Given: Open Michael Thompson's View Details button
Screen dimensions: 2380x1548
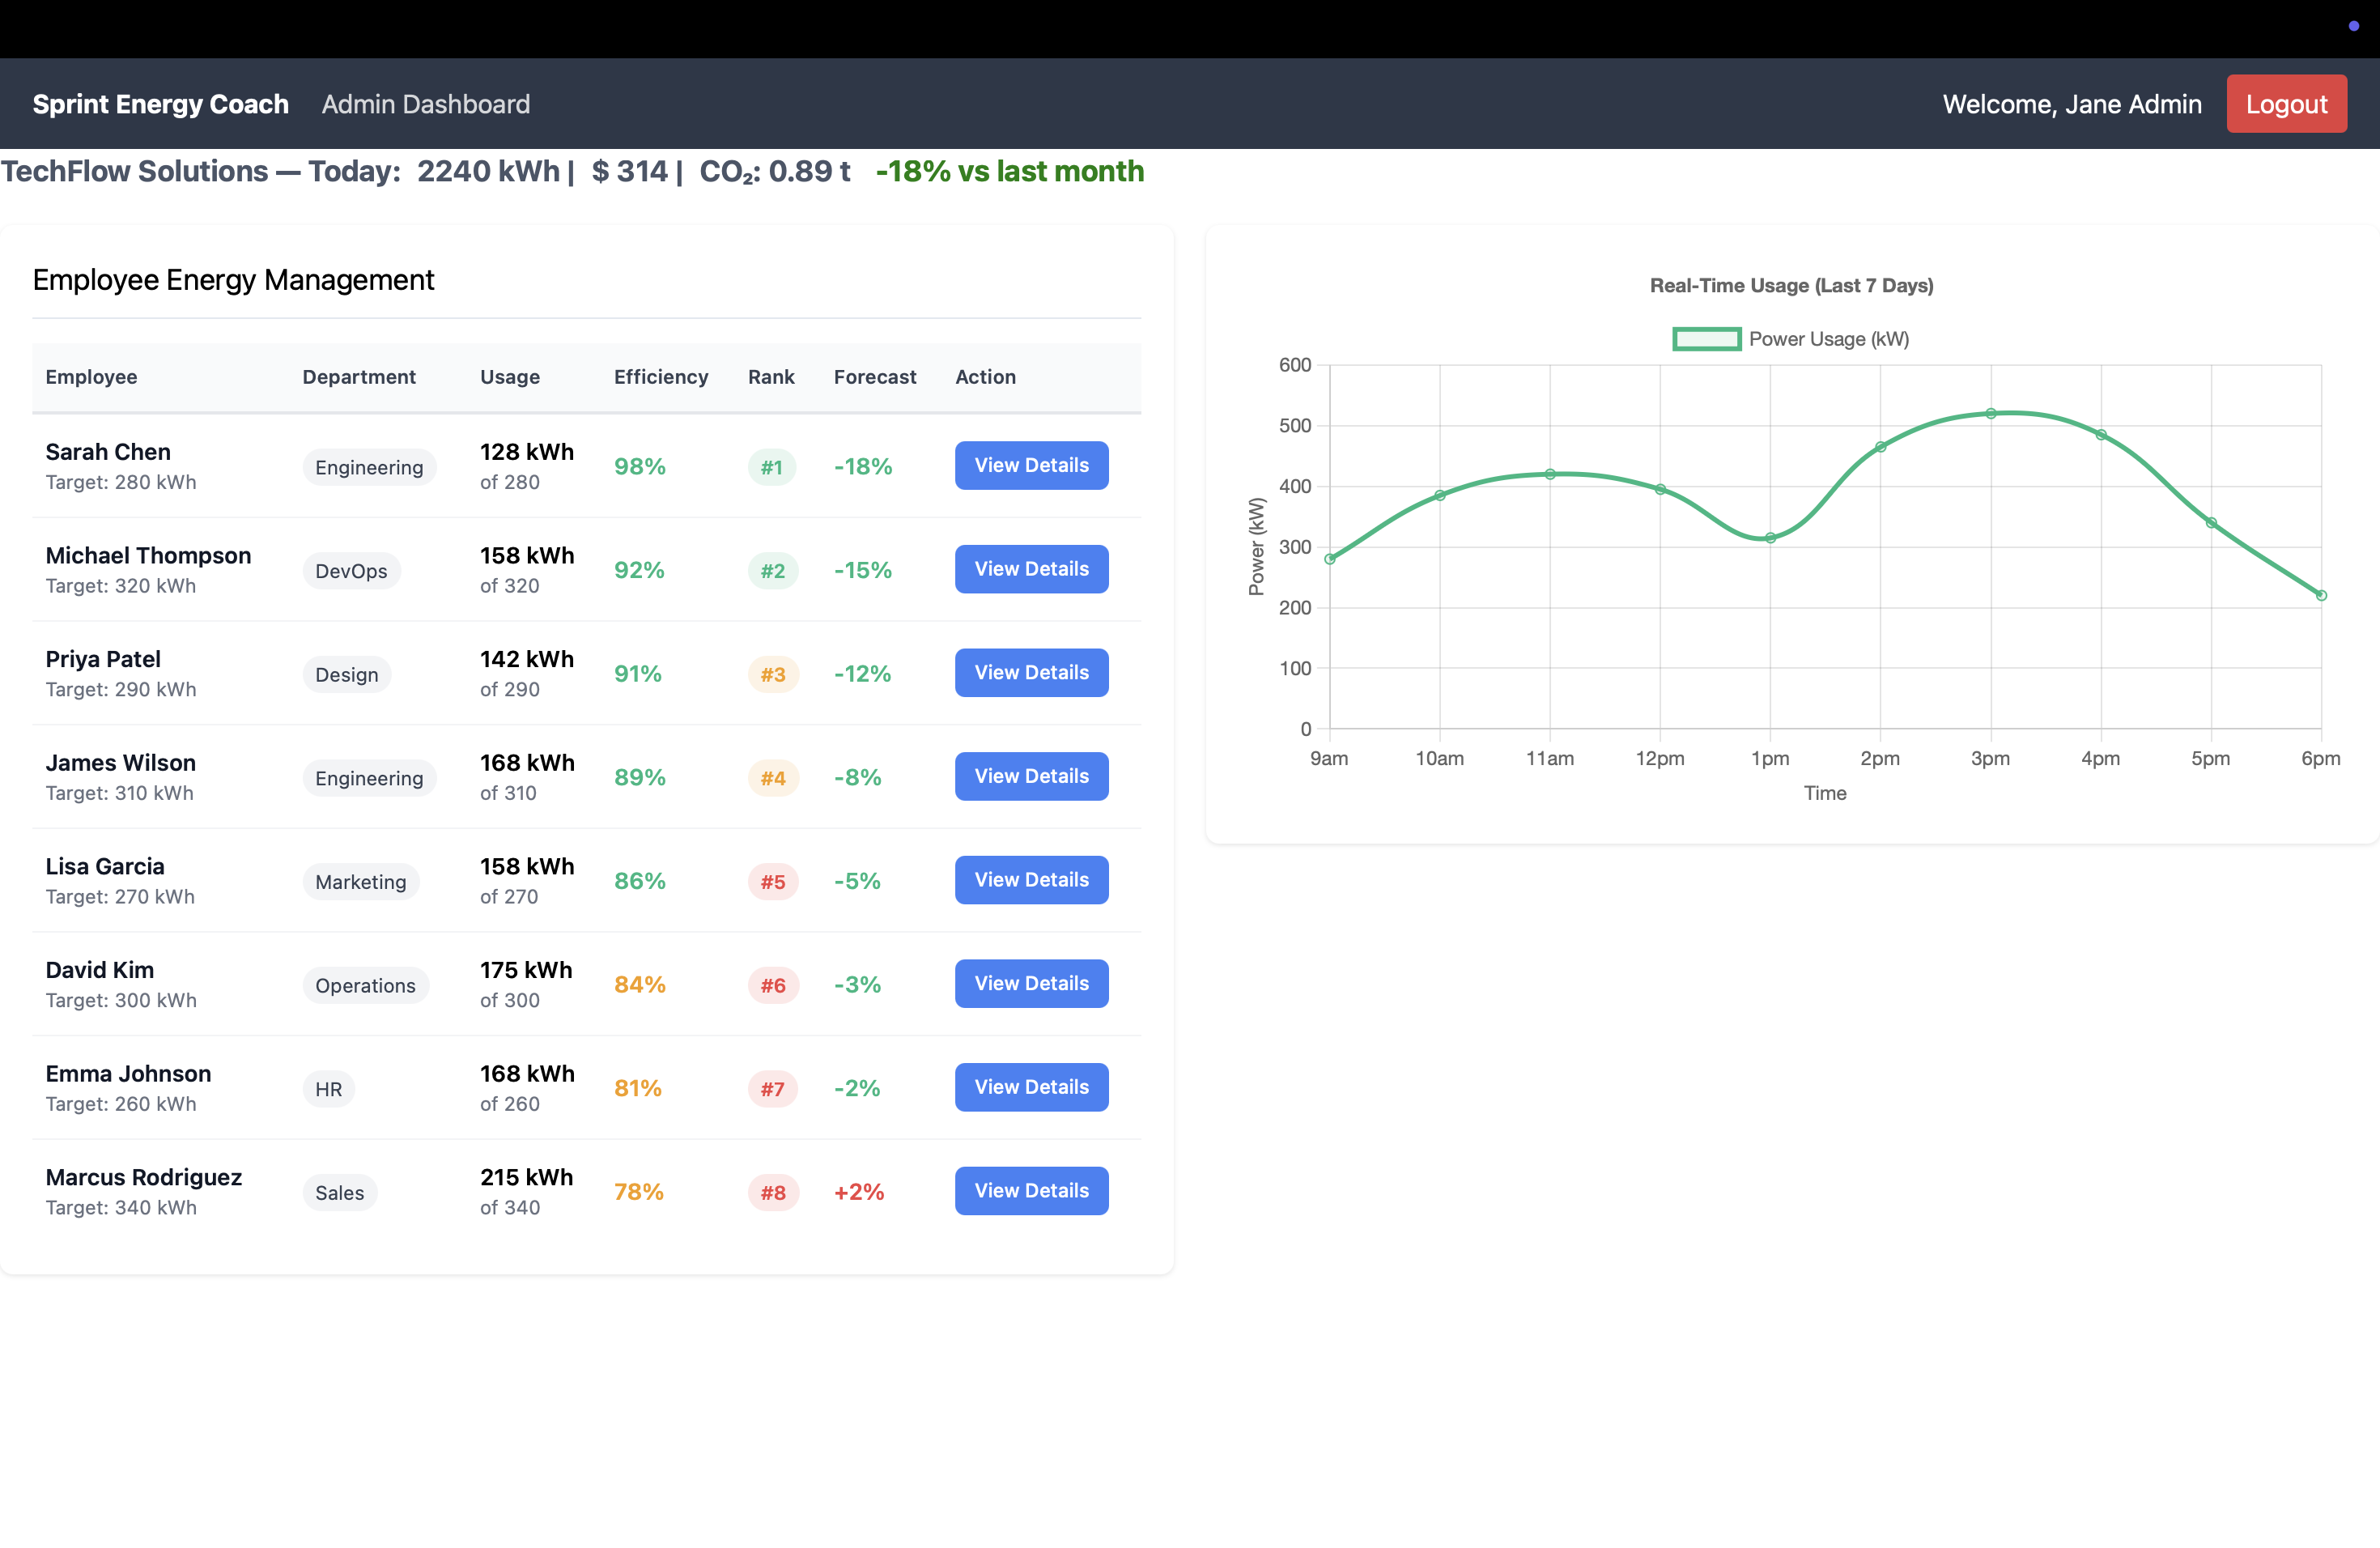Looking at the screenshot, I should pyautogui.click(x=1031, y=569).
